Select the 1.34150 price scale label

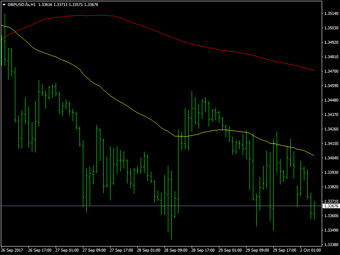point(331,144)
